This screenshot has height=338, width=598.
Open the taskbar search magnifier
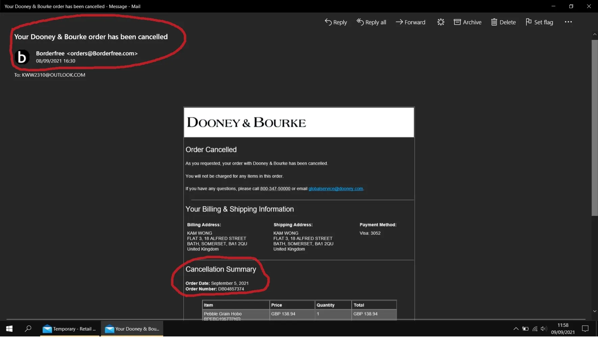pos(28,329)
